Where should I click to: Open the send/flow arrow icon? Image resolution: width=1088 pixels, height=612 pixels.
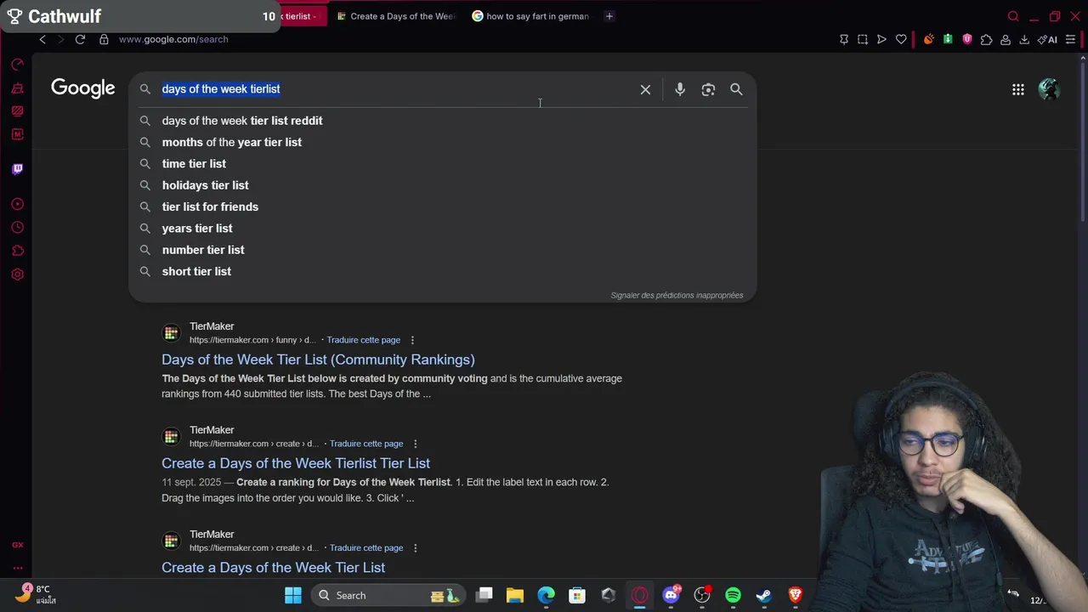point(881,39)
